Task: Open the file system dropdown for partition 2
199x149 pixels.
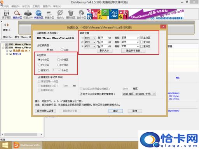Action: [90, 42]
